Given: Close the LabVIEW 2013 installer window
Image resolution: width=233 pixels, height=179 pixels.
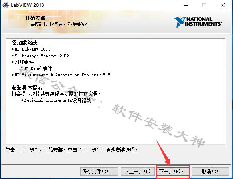Looking at the screenshot, I should [x=223, y=5].
